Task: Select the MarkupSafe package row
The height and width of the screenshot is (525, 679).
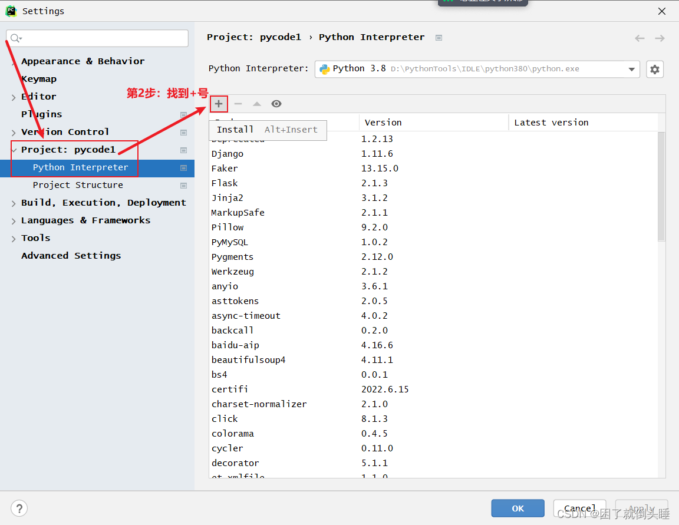Action: tap(433, 213)
